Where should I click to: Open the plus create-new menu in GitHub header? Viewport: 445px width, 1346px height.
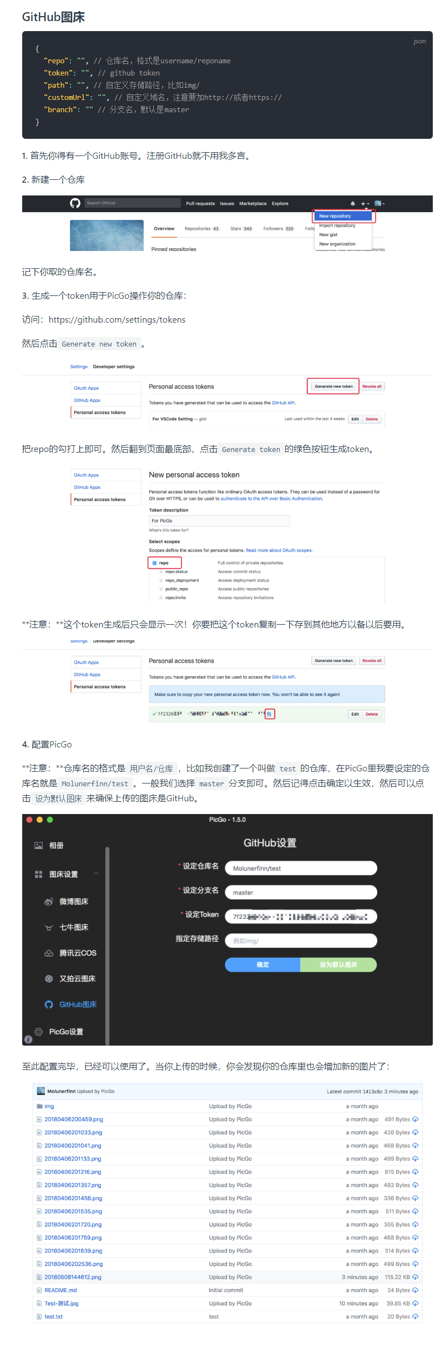(365, 204)
